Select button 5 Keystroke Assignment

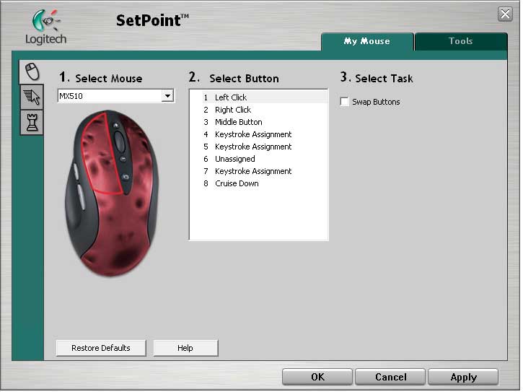point(259,147)
